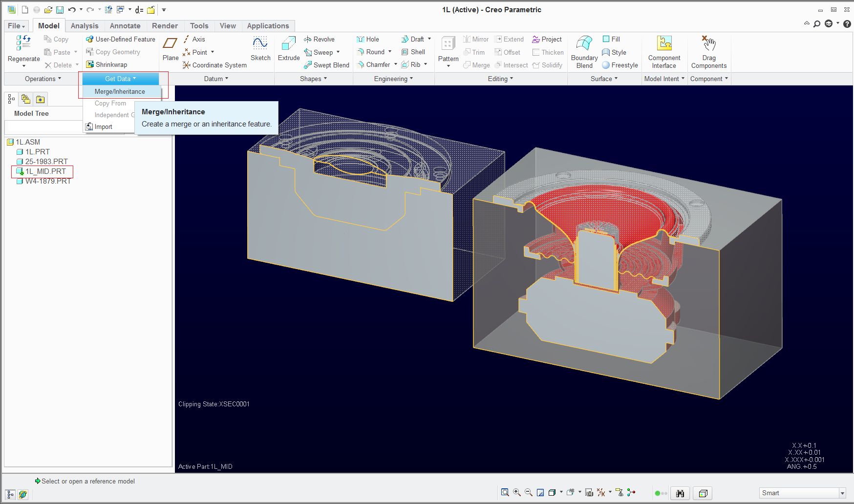
Task: Click the 3D box model display button
Action: tap(703, 493)
